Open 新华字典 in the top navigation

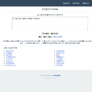[76, 3]
